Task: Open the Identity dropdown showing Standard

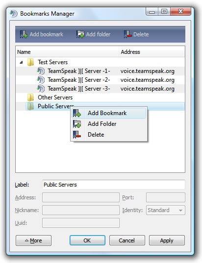Action: [x=166, y=210]
